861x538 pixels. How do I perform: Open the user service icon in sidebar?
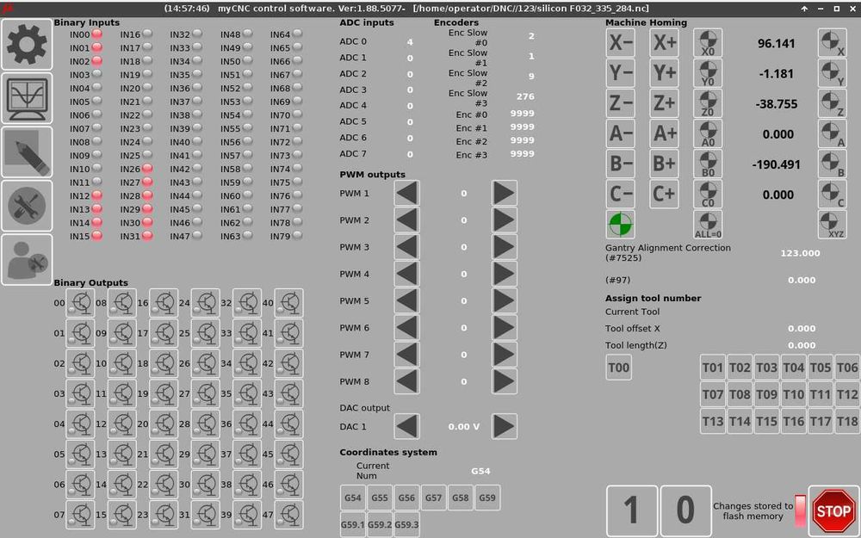click(x=27, y=260)
